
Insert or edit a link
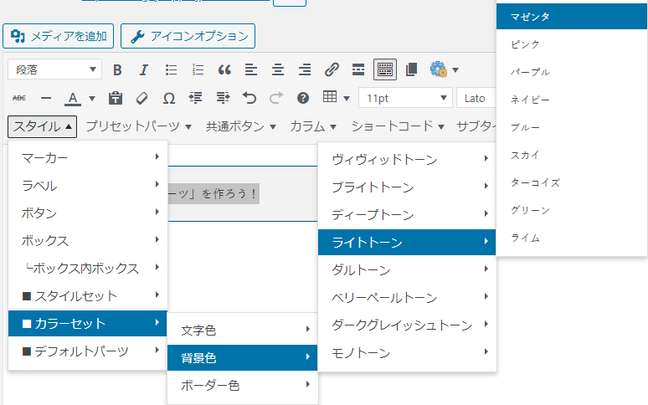(x=332, y=69)
